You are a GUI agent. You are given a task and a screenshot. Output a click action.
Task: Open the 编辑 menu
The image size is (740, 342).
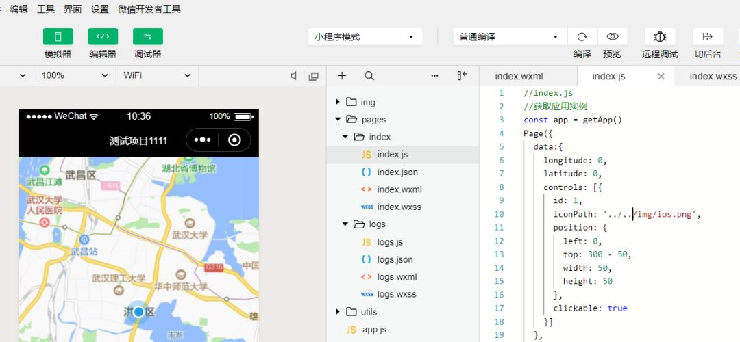click(19, 9)
